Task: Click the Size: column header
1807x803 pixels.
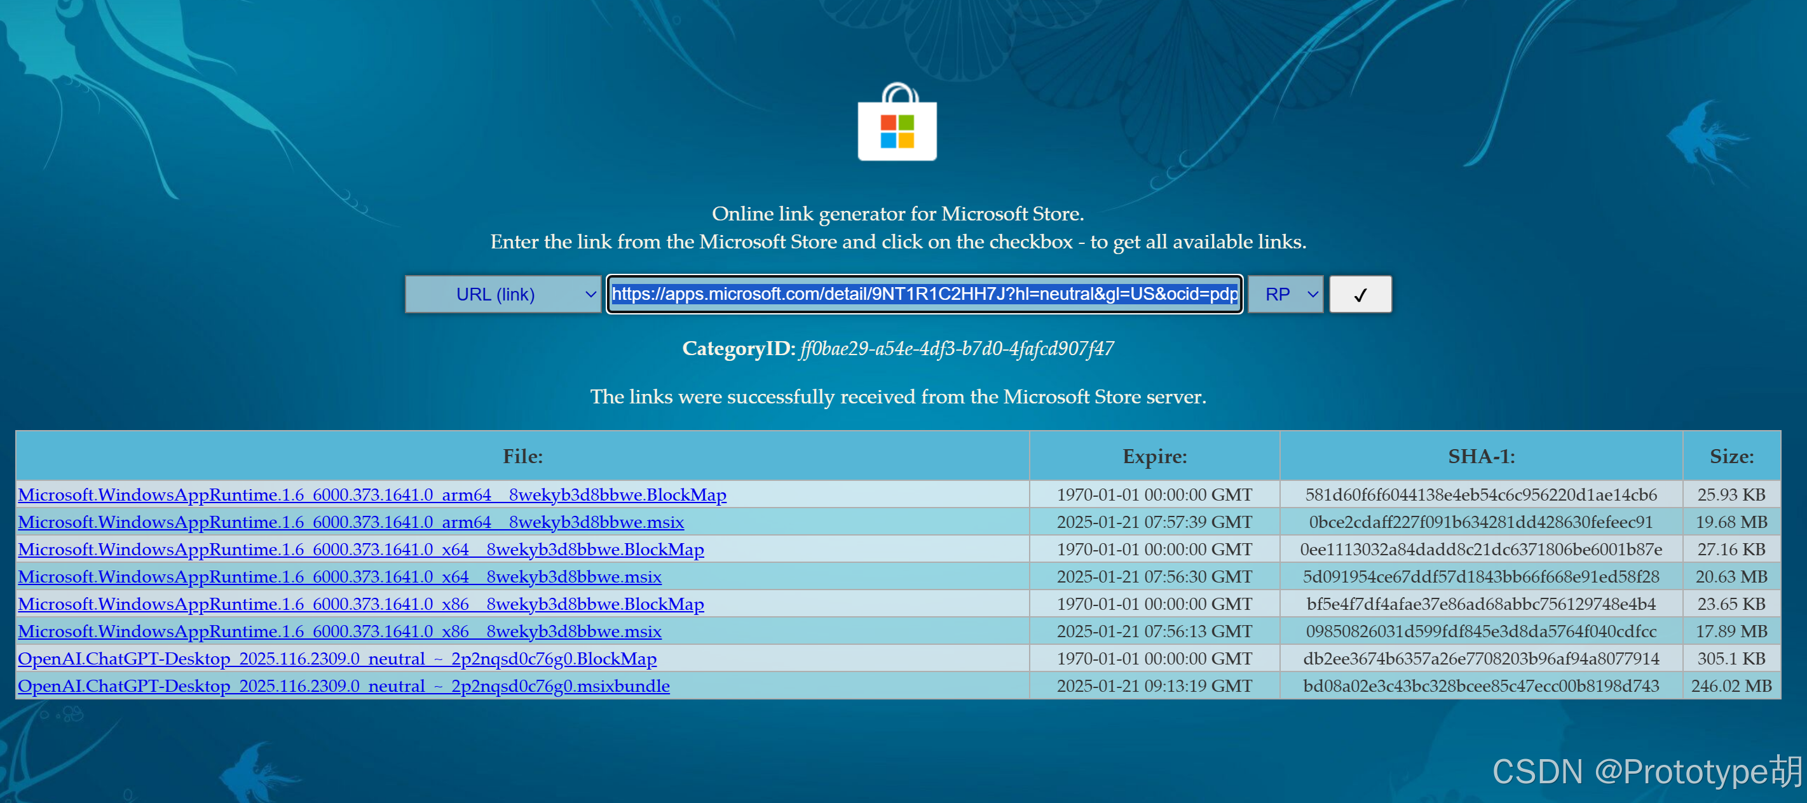Action: click(1731, 457)
